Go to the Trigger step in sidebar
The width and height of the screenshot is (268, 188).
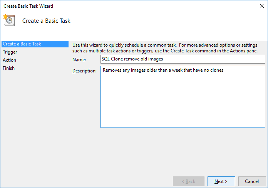10,52
